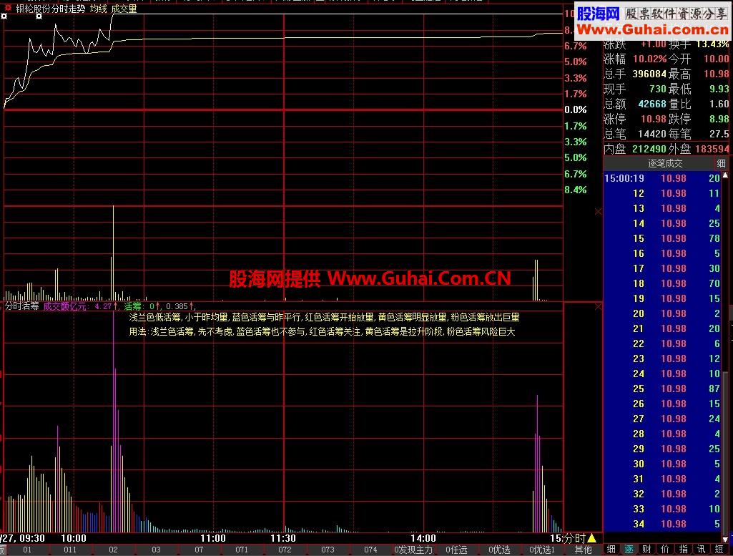Switch to the 细 tab on 逐笔成交 panel
The image size is (733, 556).
tap(722, 163)
